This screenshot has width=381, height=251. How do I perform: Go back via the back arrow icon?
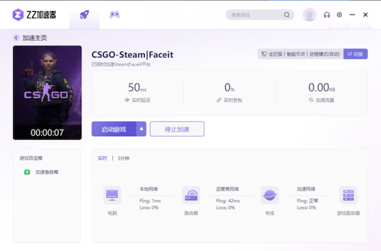tap(16, 37)
